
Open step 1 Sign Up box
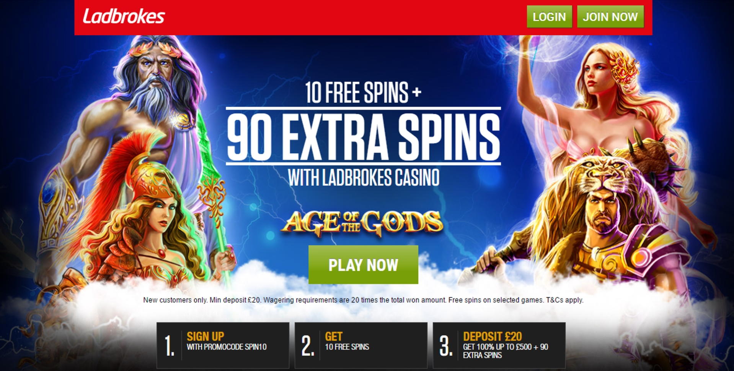click(223, 345)
